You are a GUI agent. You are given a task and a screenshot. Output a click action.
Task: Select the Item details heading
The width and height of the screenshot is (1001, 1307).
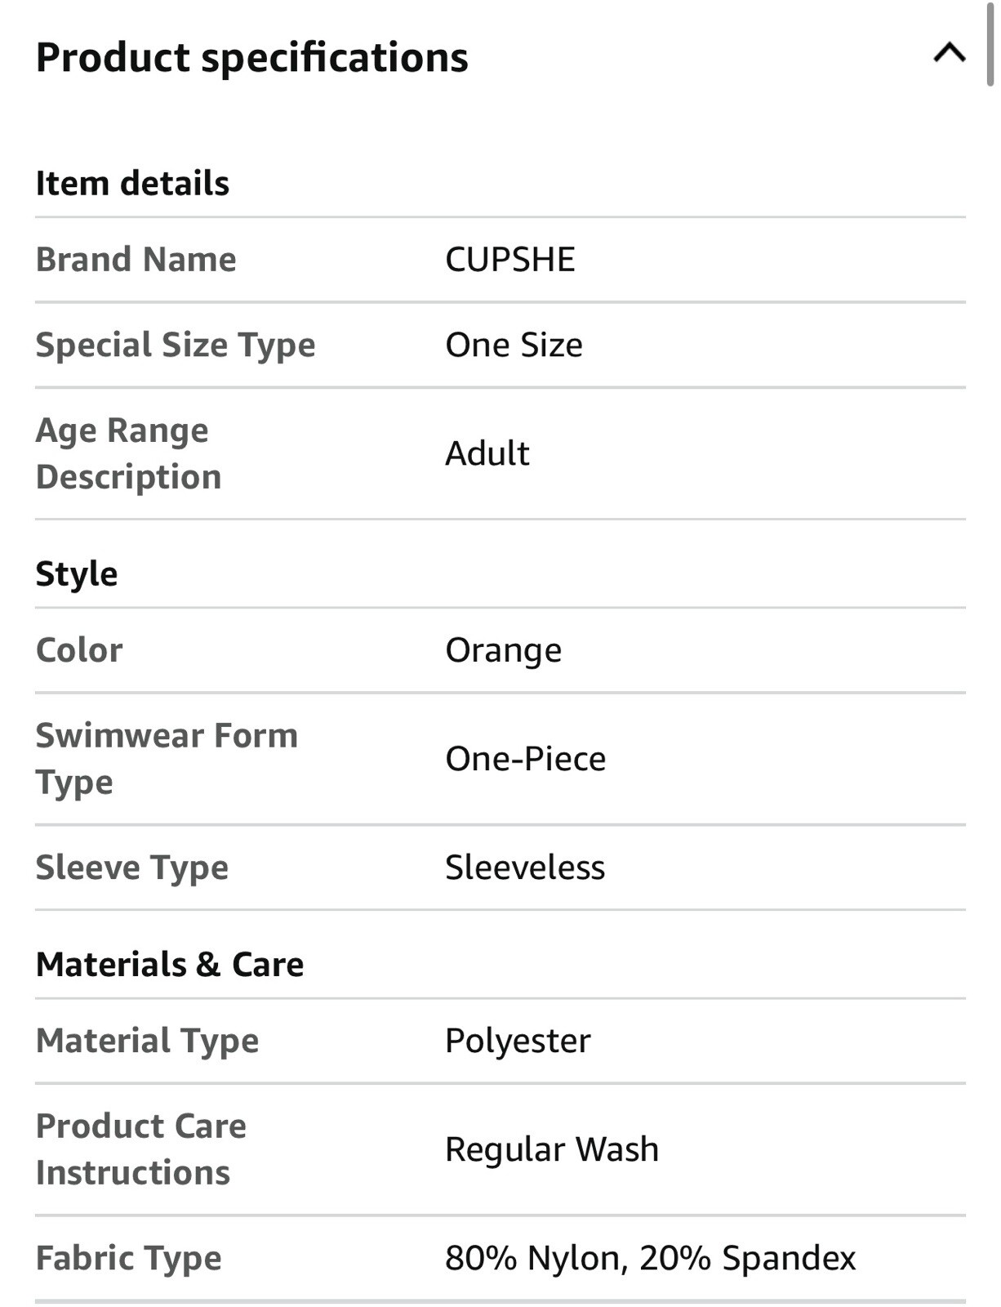tap(132, 183)
